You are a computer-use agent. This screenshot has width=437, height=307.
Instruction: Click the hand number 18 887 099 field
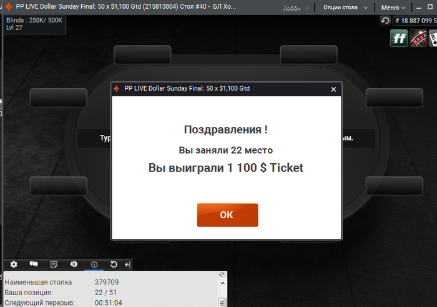[x=415, y=21]
